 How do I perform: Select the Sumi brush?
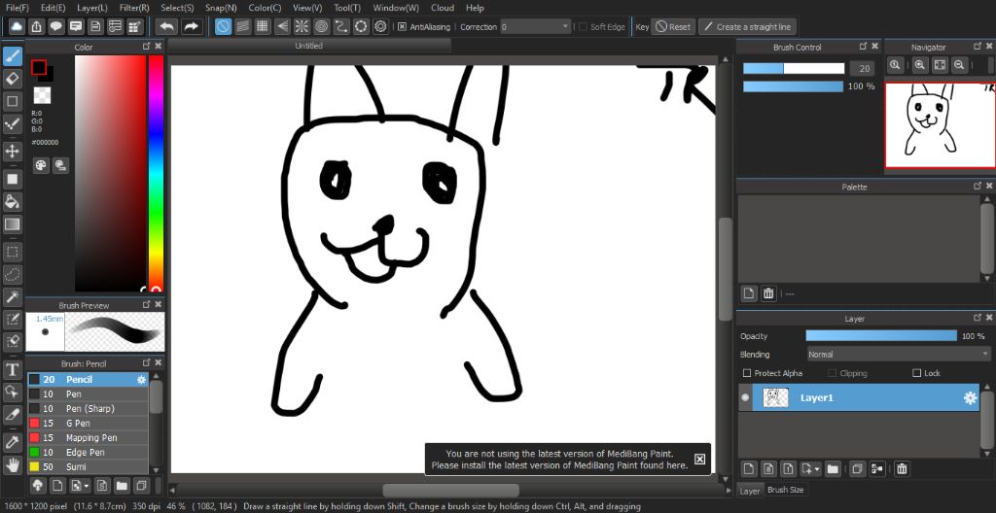[88, 466]
